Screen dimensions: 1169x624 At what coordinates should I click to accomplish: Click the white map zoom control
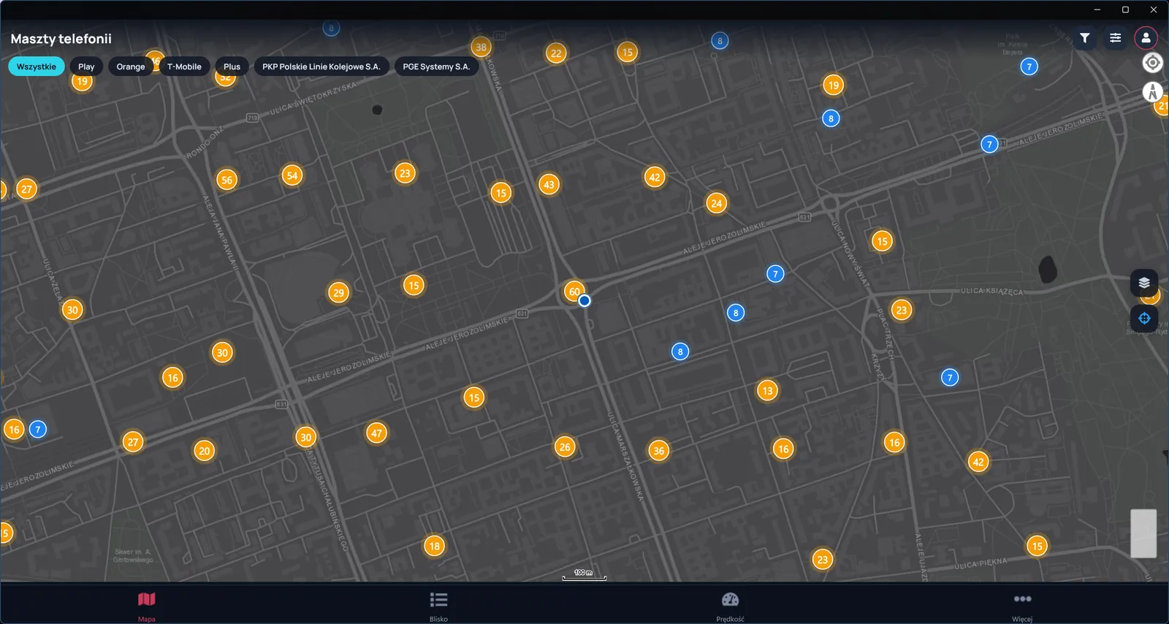[1143, 533]
